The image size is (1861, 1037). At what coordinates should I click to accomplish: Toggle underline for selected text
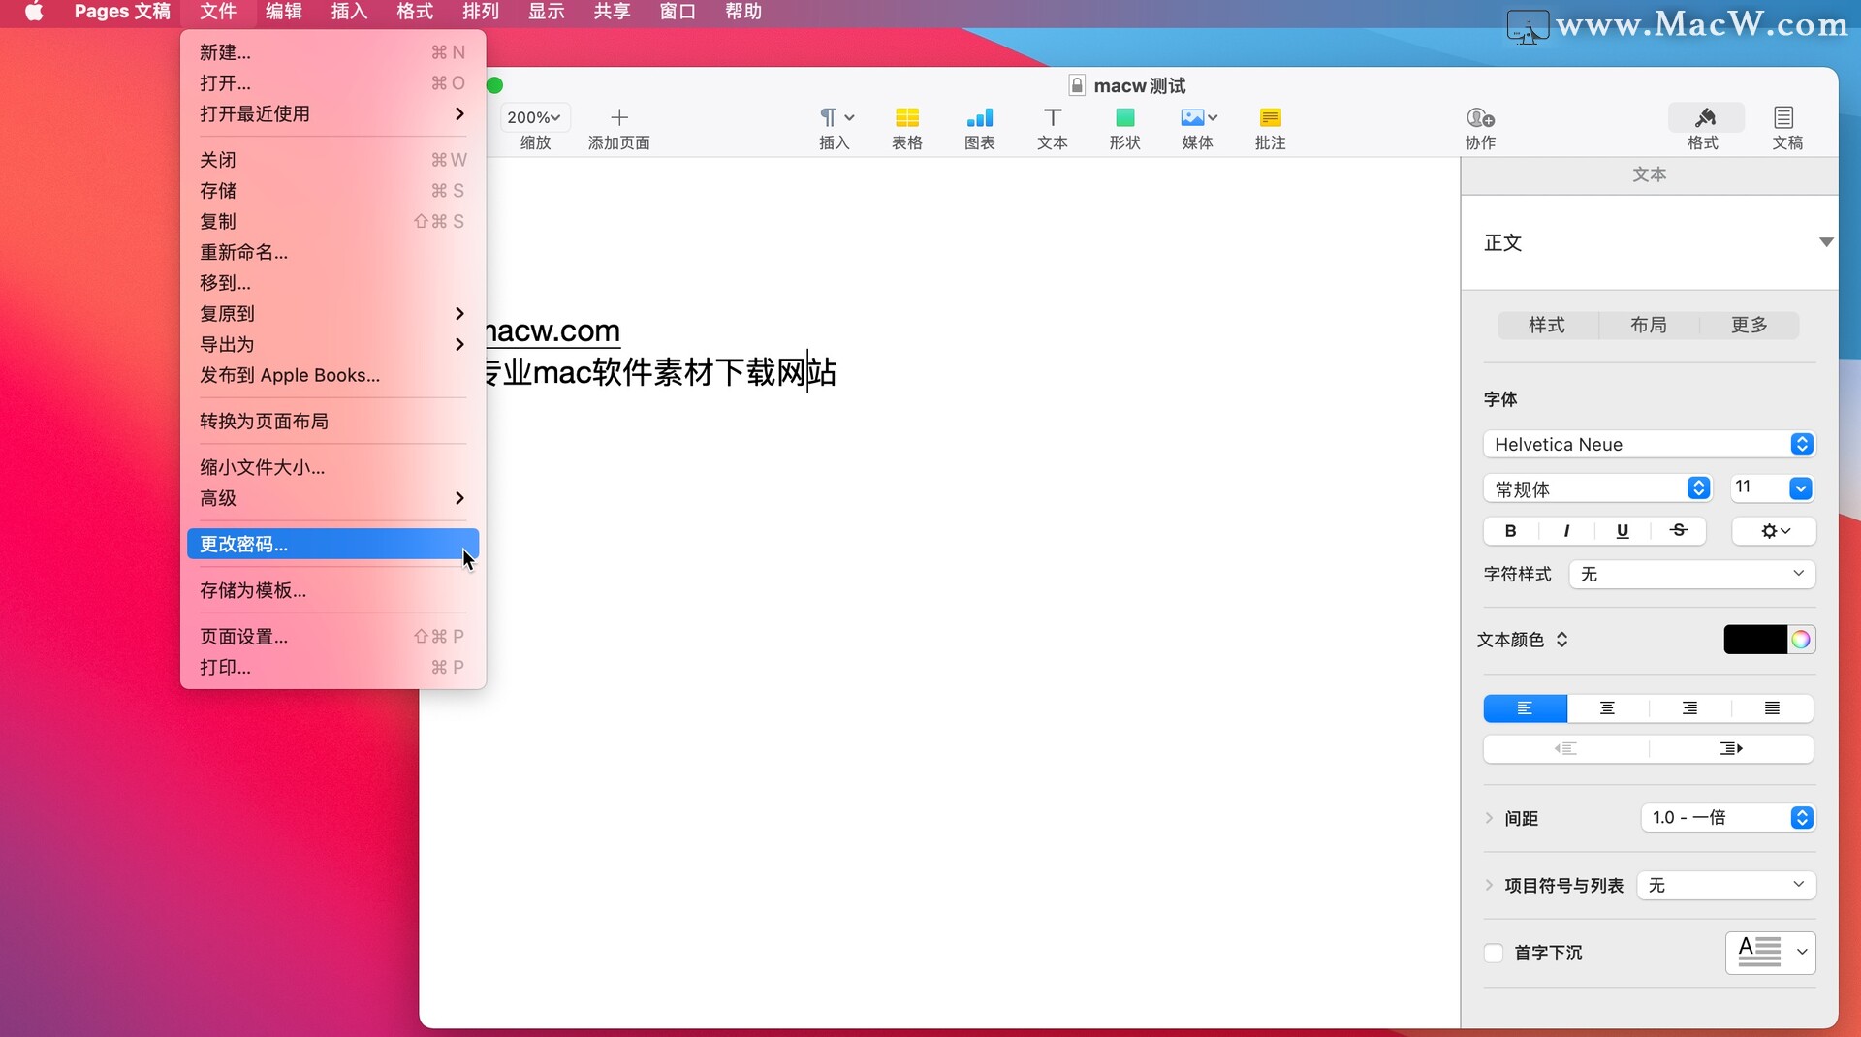tap(1623, 531)
